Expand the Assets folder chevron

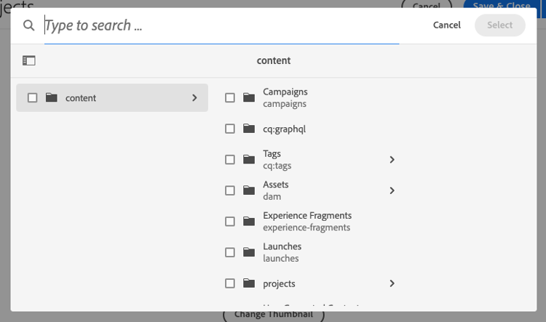[x=392, y=190]
